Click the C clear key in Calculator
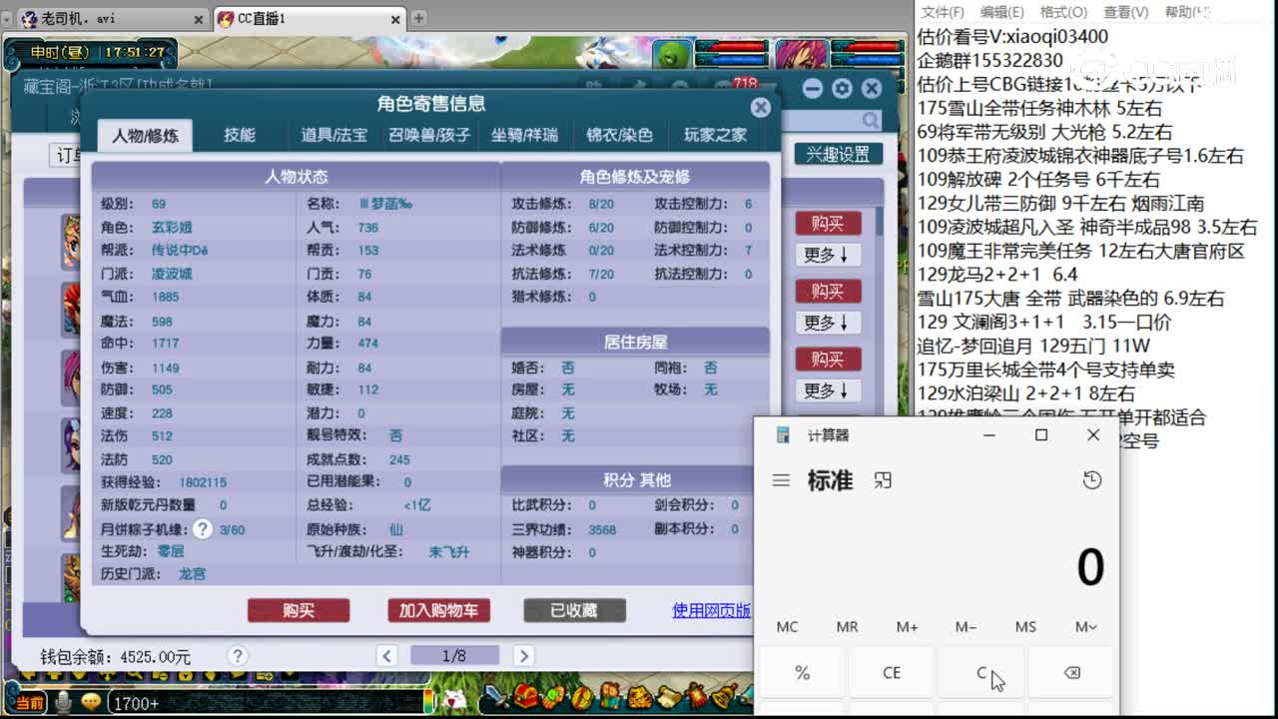Viewport: 1278px width, 719px height. [x=981, y=673]
